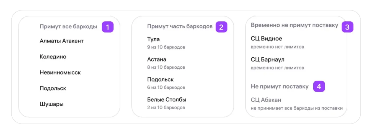Select Подольск with 6 of 10 barcodes
The image size is (372, 134).
pyautogui.click(x=160, y=80)
